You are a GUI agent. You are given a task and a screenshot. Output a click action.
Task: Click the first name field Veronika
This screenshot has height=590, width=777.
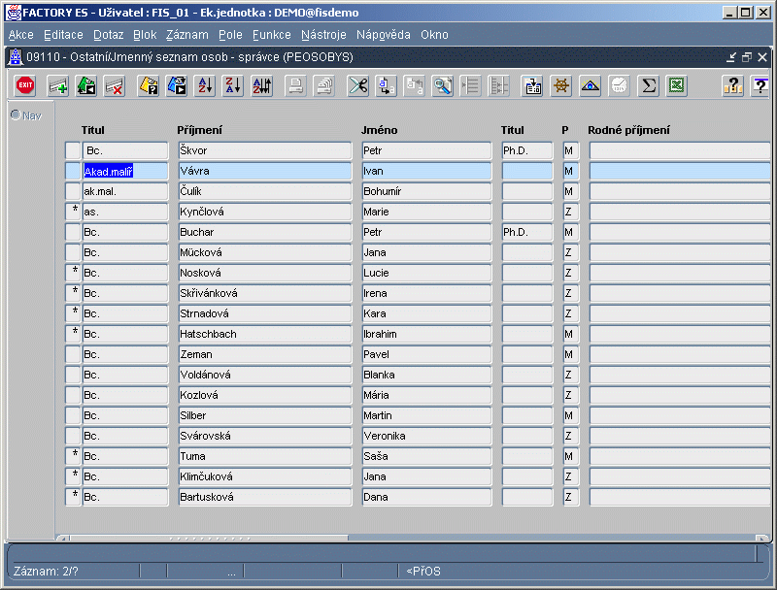click(x=426, y=436)
